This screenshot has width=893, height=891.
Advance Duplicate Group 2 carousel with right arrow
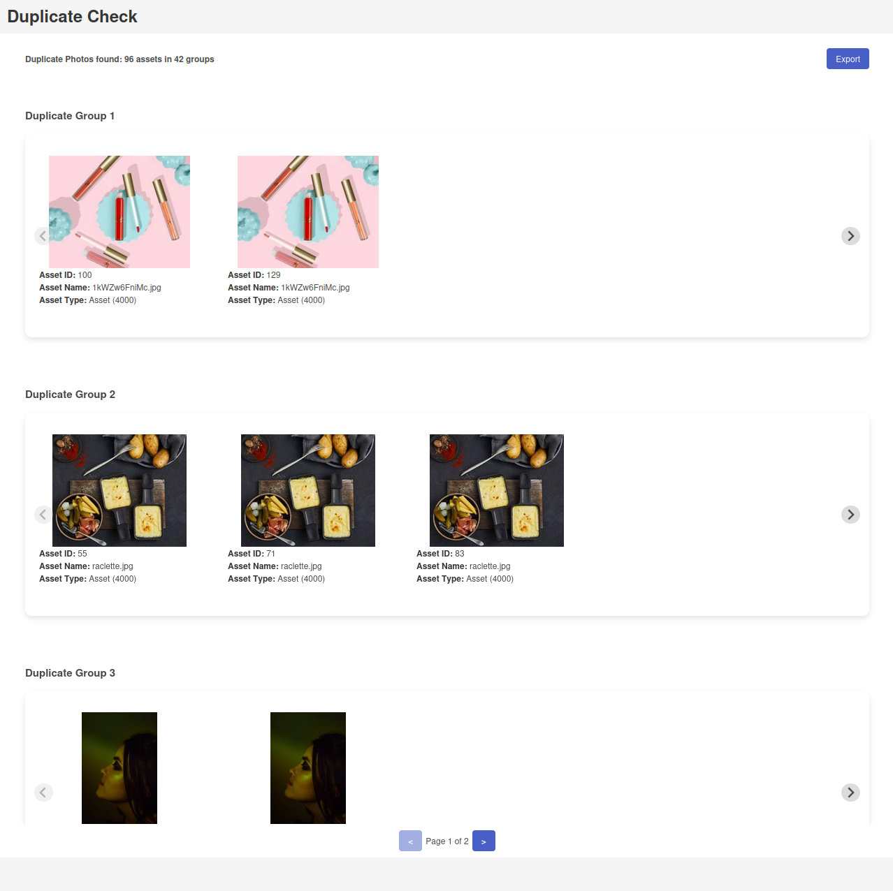tap(850, 515)
